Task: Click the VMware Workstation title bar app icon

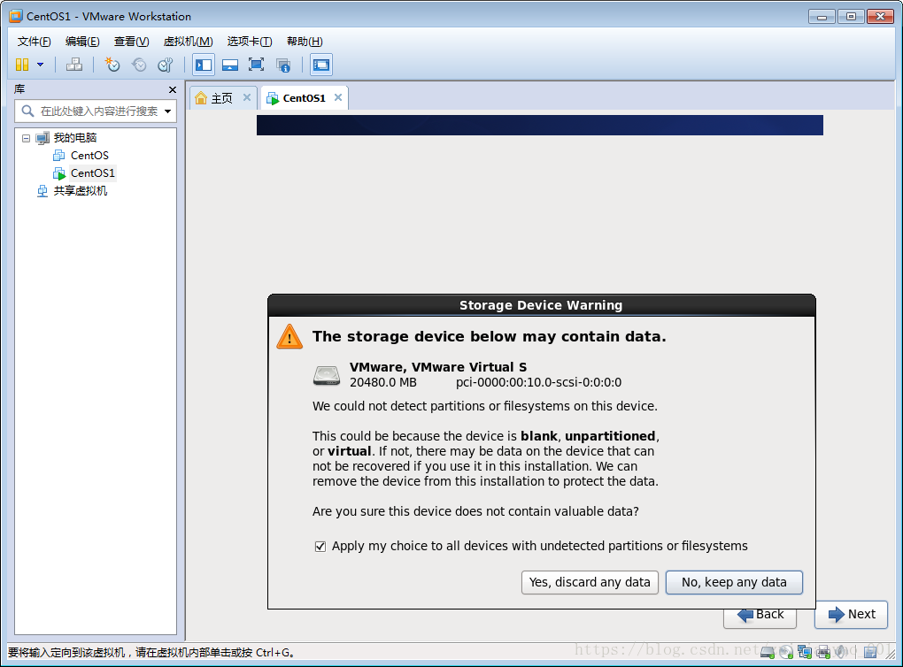Action: tap(16, 16)
